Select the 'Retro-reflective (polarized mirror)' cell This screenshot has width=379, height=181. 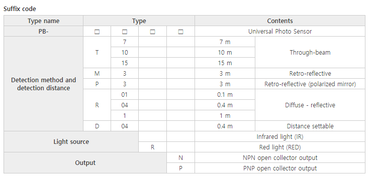310,84
